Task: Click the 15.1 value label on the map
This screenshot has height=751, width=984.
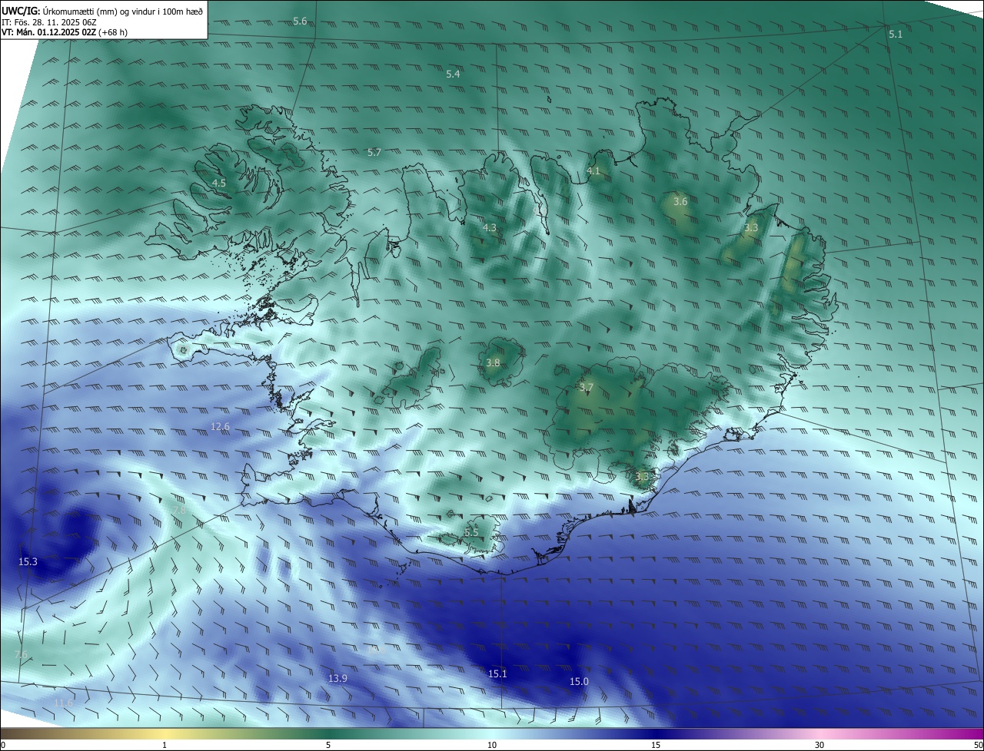Action: click(x=497, y=674)
